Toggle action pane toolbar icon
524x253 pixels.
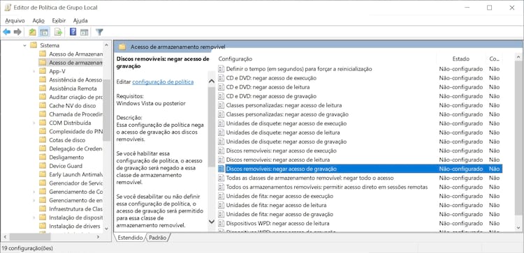pos(85,32)
